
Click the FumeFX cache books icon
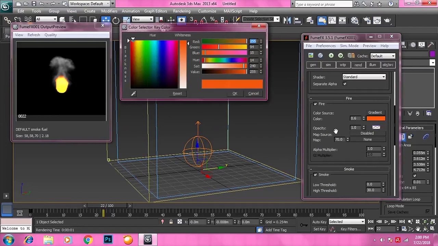(351, 55)
